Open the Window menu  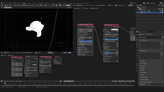(x=15, y=3)
